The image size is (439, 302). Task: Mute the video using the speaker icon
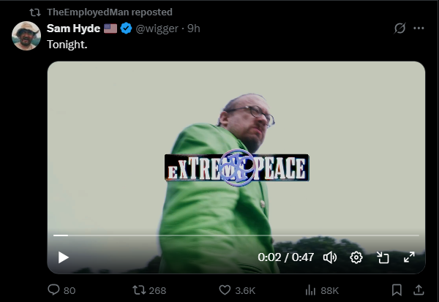click(330, 257)
